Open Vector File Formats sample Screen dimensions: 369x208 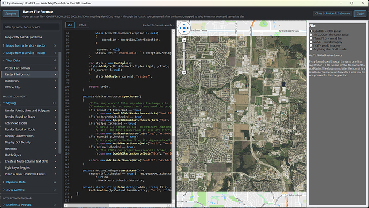point(29,68)
